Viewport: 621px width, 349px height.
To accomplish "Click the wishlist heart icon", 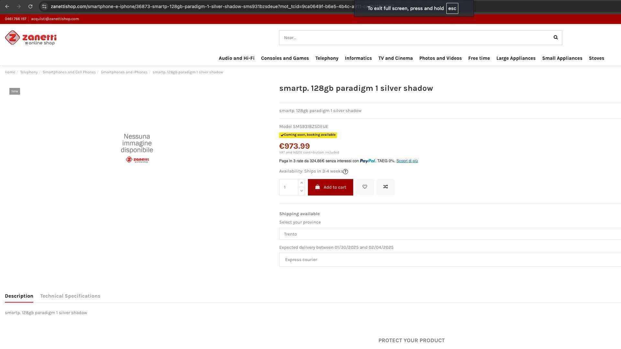I will (365, 187).
